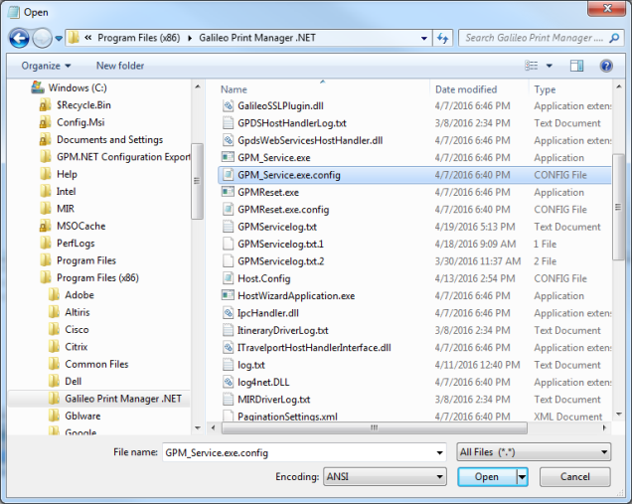Click the GPMServicelog.txt file icon

[x=228, y=227]
